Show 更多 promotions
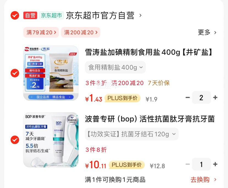Viewport: 228px width, 188px height. [207, 32]
